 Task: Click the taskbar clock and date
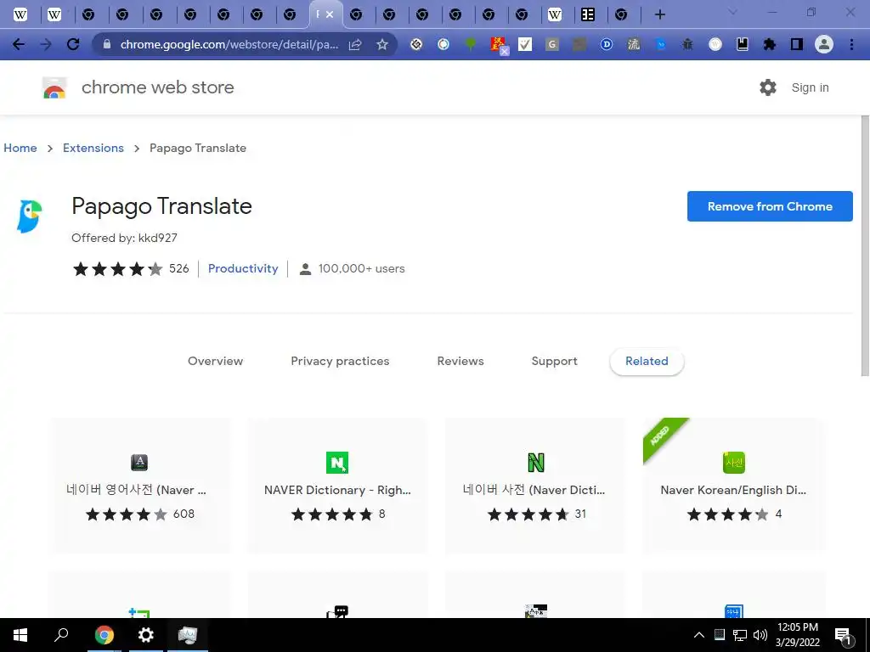click(797, 635)
